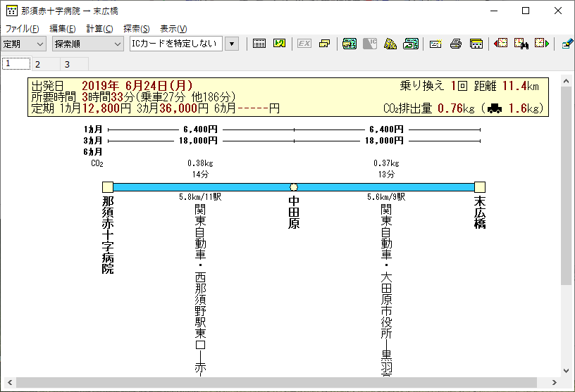Click the second segment 1カ月 6,400円 fare
575x392 pixels.
point(387,129)
